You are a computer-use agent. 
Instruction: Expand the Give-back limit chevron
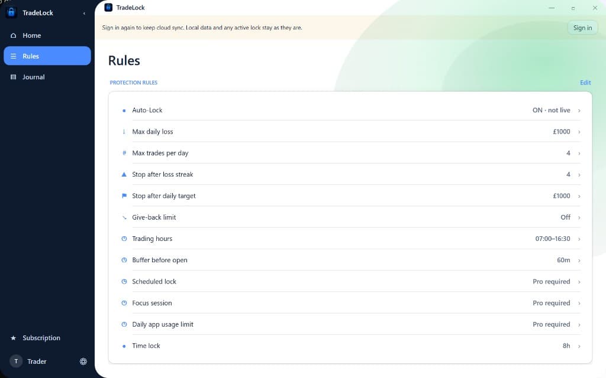pyautogui.click(x=579, y=217)
